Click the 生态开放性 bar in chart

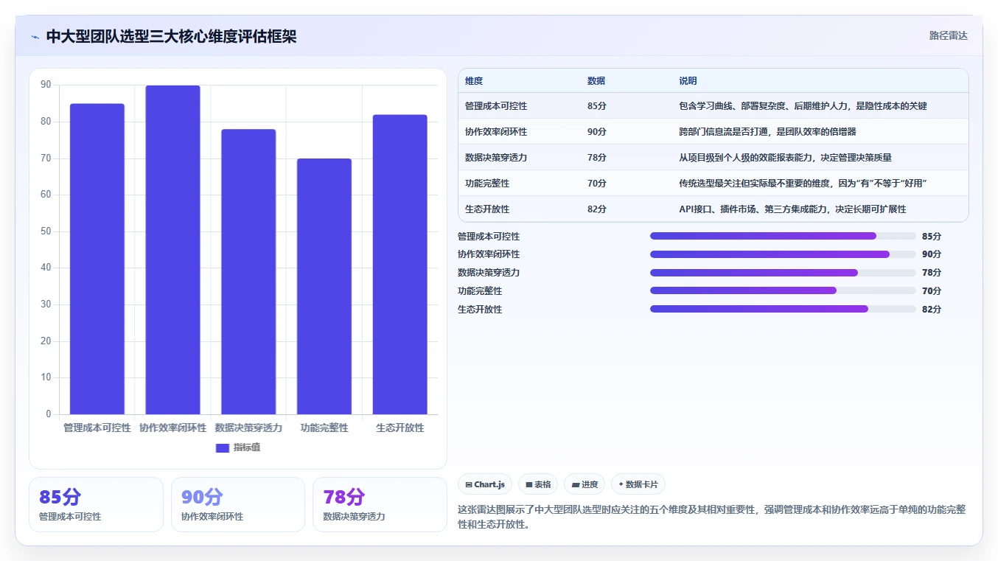click(x=399, y=265)
